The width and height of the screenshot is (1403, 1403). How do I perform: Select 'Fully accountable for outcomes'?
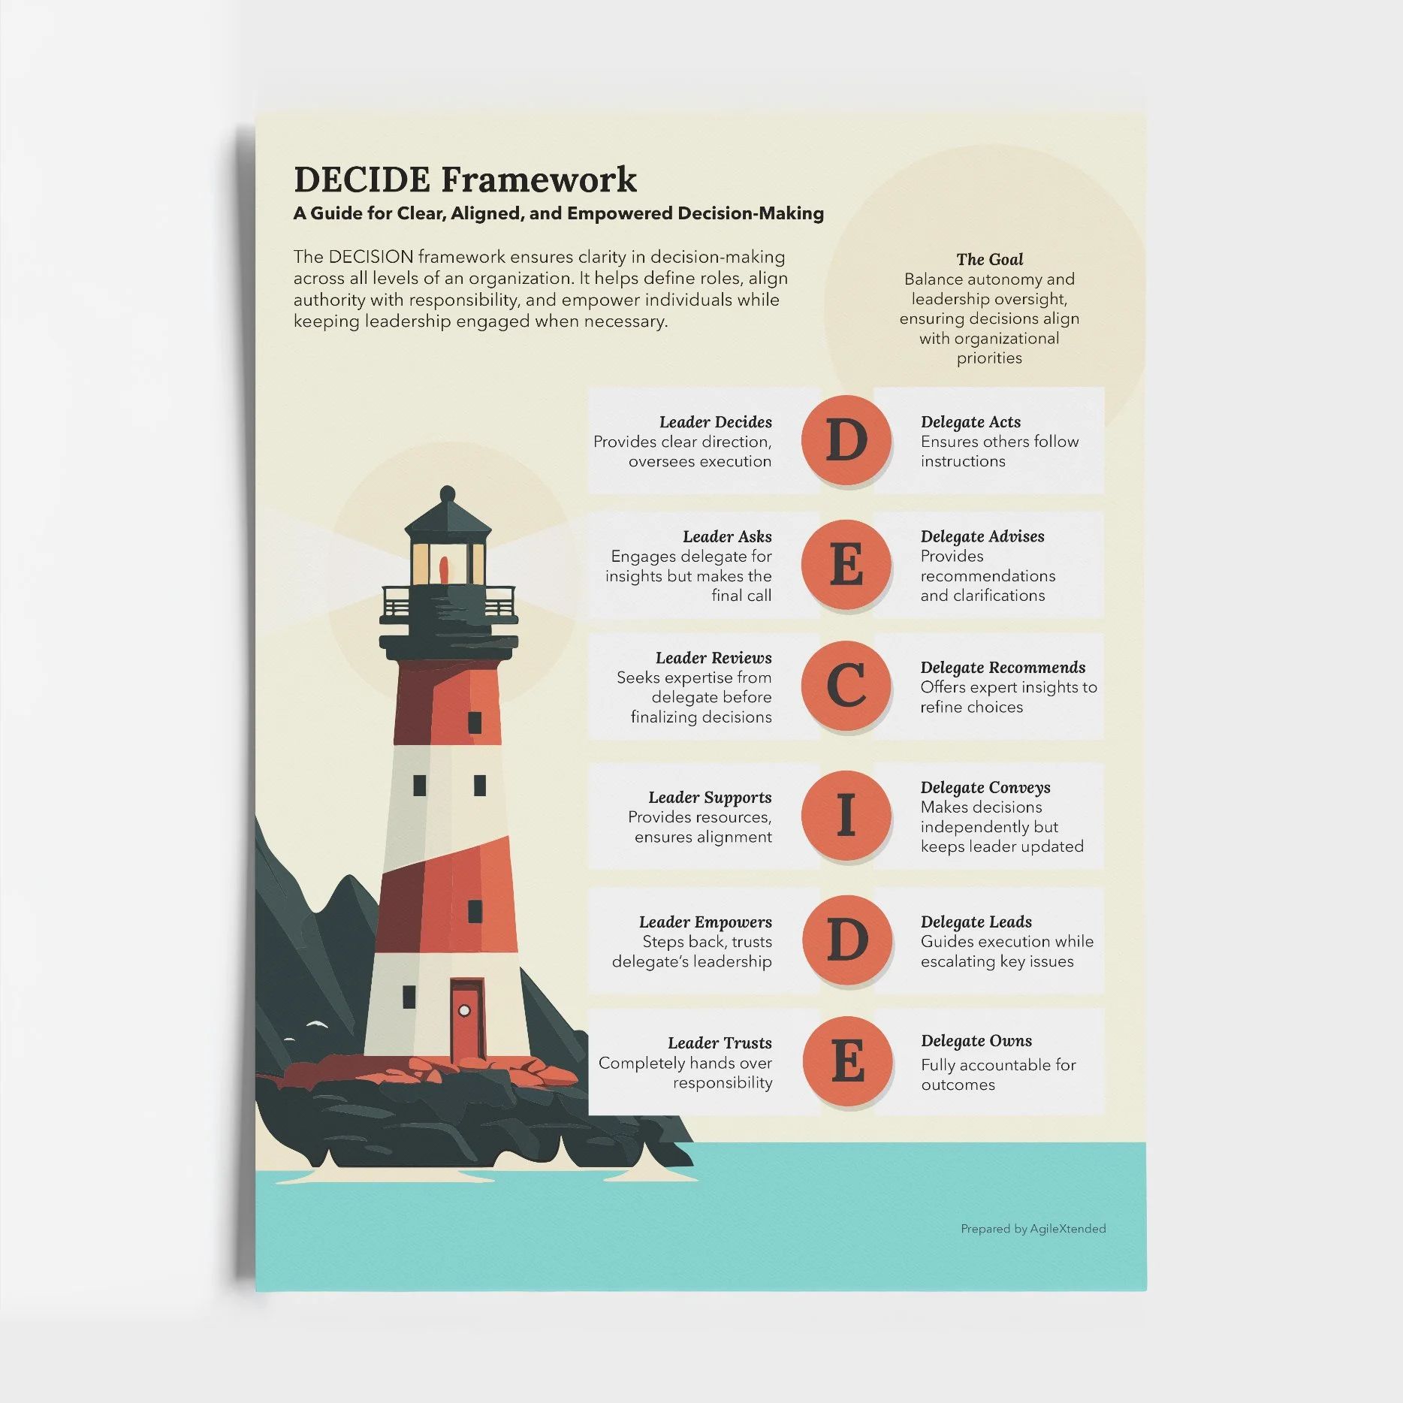pos(998,1075)
